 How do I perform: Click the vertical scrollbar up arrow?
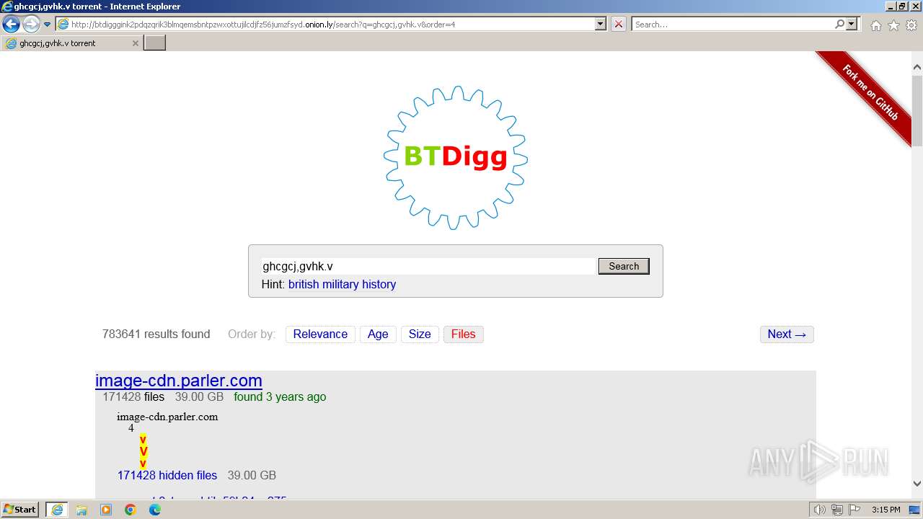pyautogui.click(x=917, y=68)
